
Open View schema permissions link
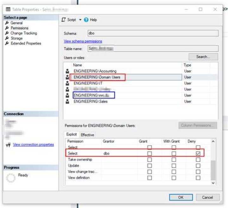[x=83, y=41]
